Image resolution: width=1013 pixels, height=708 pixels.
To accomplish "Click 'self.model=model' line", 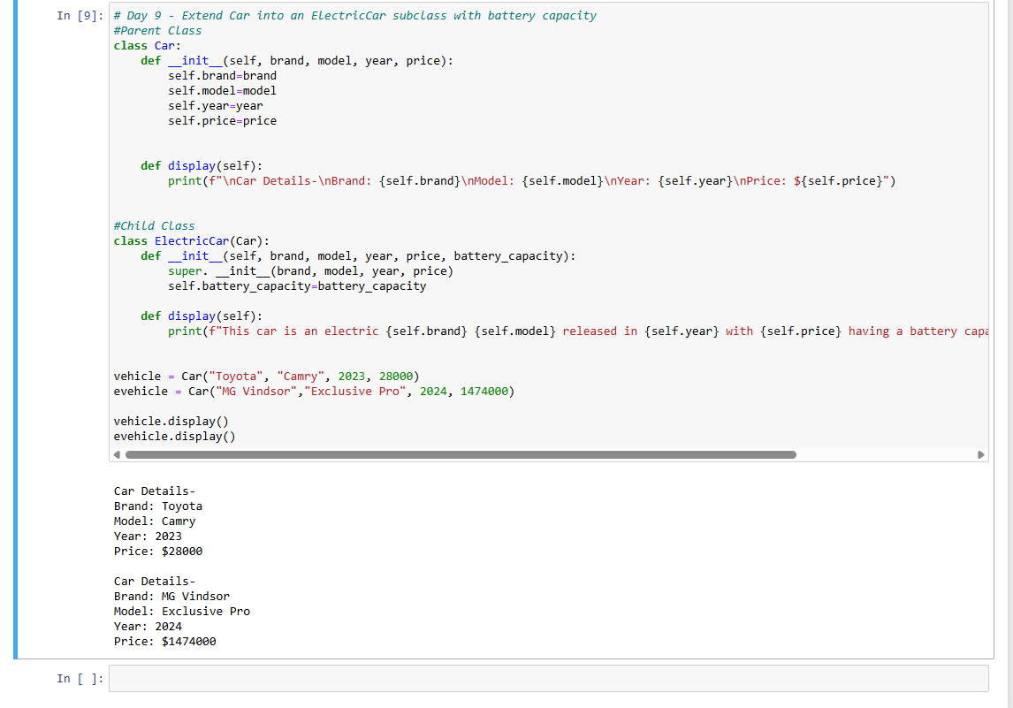I will pyautogui.click(x=222, y=90).
